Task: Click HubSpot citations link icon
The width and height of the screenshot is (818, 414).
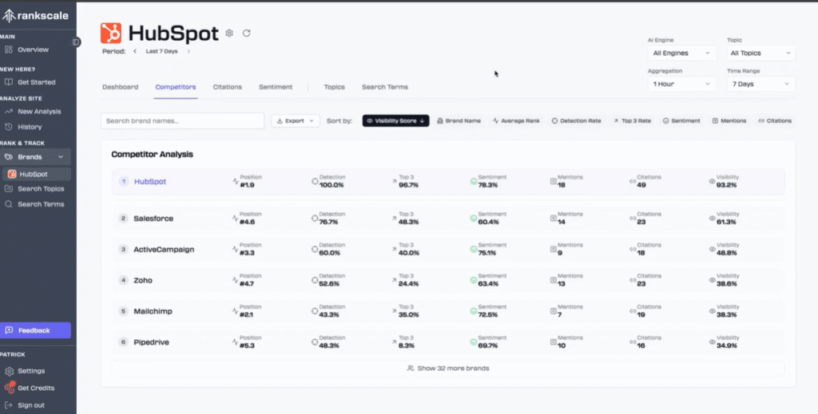Action: (x=633, y=181)
